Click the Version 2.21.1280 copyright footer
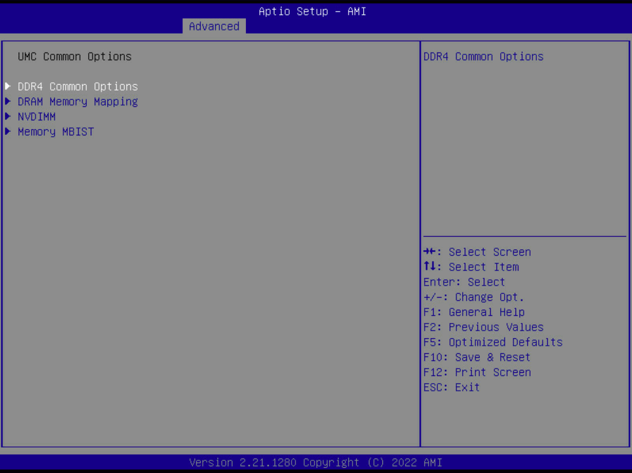This screenshot has height=473, width=632. (316, 462)
